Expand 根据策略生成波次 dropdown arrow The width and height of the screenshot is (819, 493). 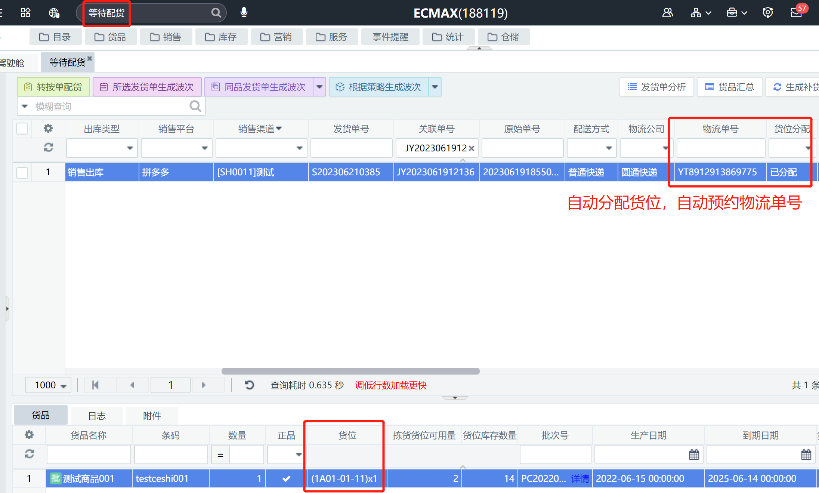point(435,87)
